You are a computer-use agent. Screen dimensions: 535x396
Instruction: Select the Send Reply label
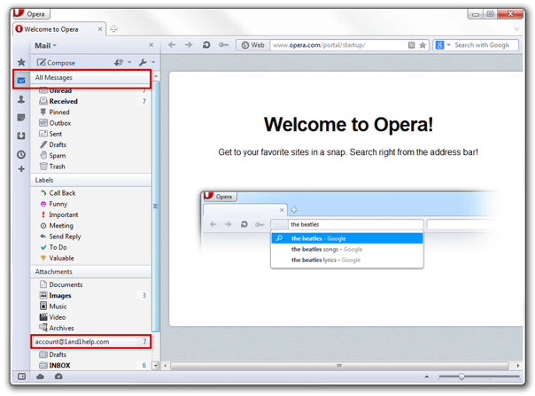click(90, 237)
